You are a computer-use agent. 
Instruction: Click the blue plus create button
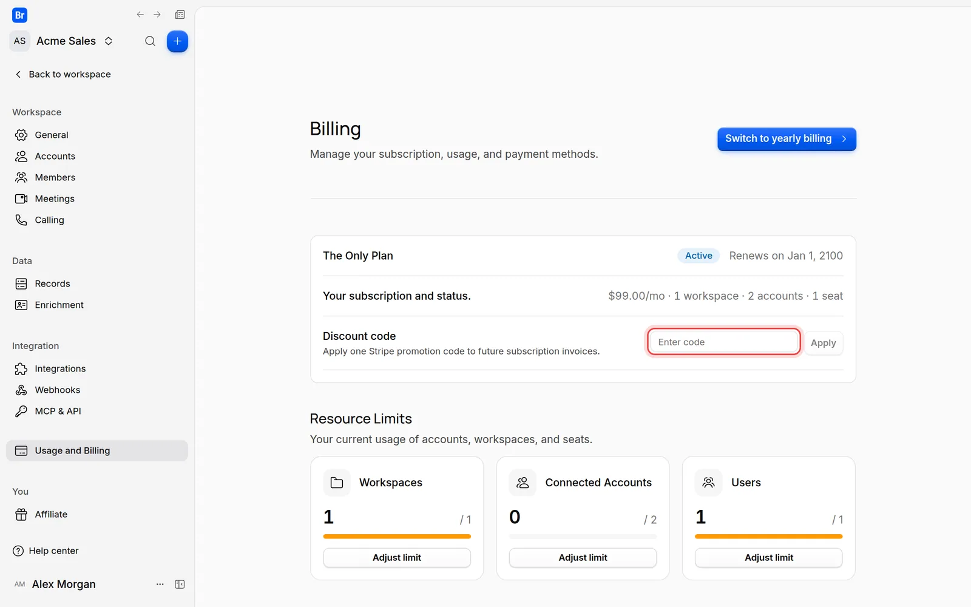(x=177, y=41)
